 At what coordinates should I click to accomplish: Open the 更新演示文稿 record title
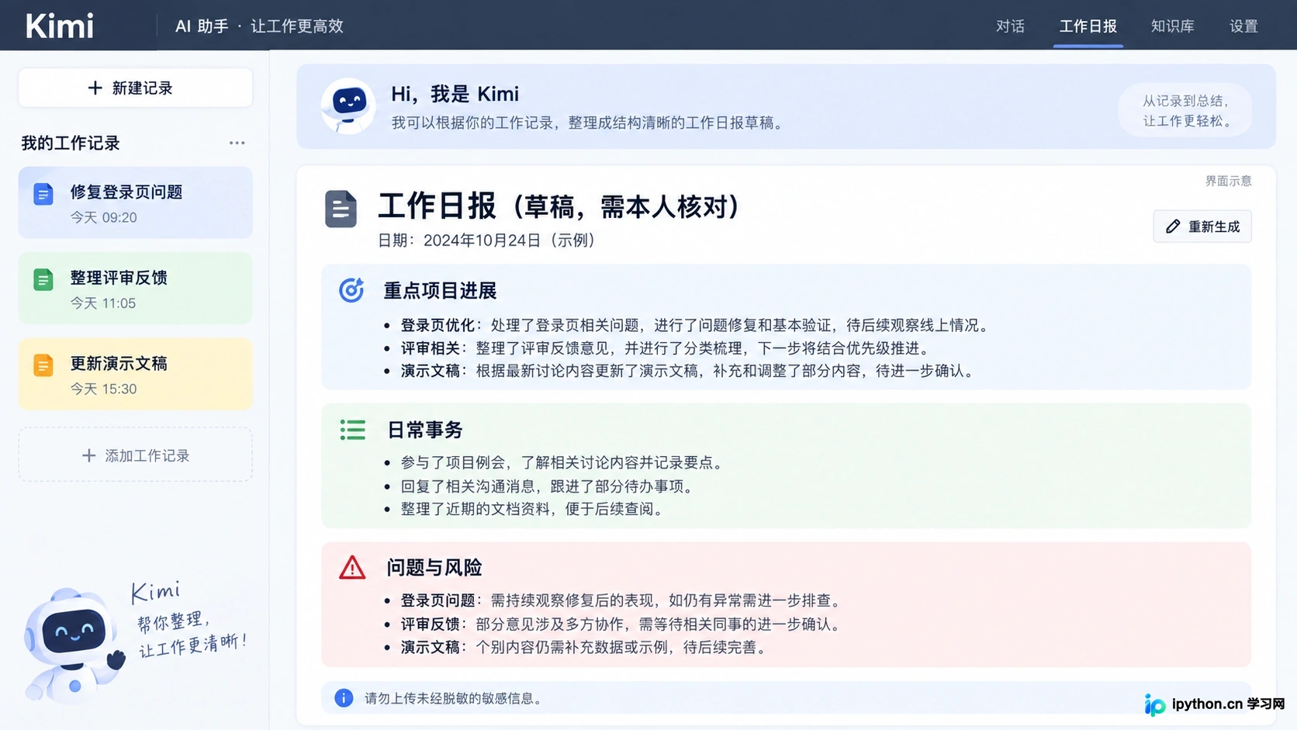pos(119,363)
